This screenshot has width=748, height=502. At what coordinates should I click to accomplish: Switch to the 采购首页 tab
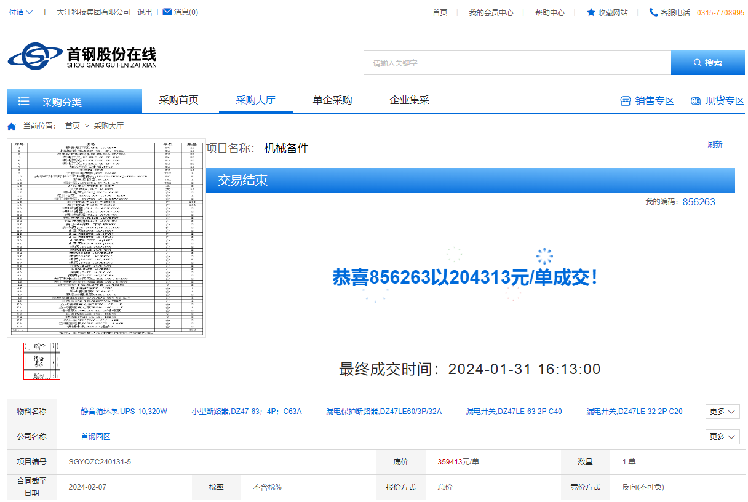[178, 100]
